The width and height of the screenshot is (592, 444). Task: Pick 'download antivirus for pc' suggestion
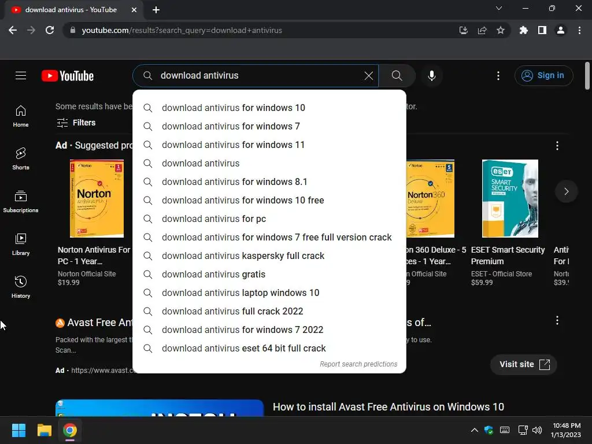(x=269, y=219)
